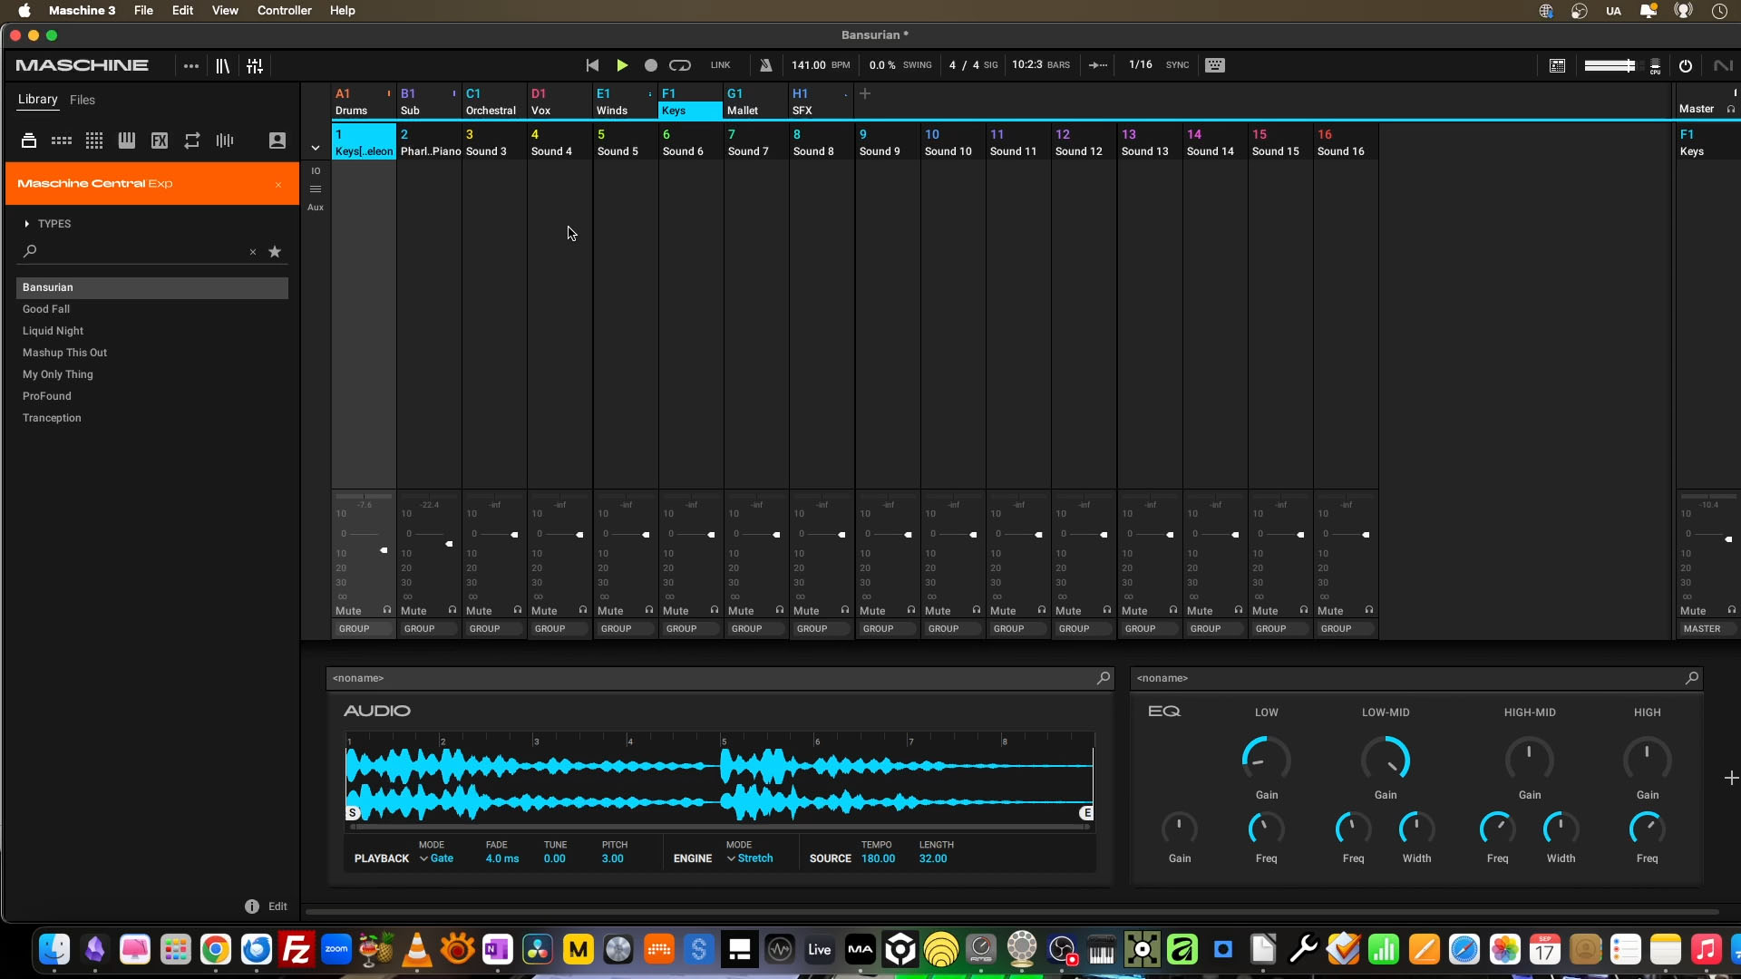Open the user content icon in browser
Screen dimensions: 1741x979
coord(277,141)
